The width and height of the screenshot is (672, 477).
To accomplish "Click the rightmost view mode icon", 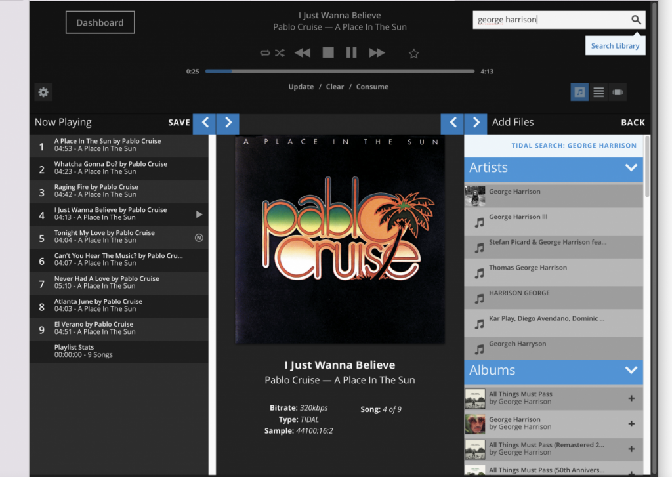I will [618, 92].
